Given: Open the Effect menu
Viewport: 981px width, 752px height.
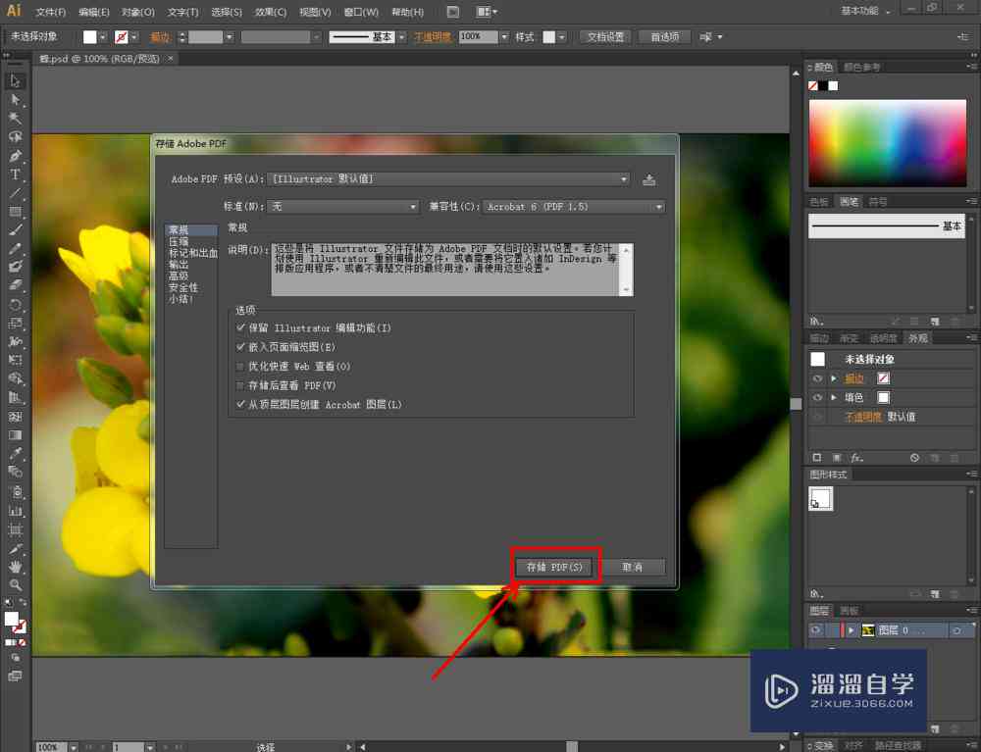Looking at the screenshot, I should (x=271, y=12).
